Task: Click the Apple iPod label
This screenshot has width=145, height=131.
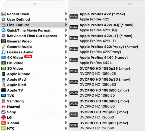Action: (x=17, y=85)
